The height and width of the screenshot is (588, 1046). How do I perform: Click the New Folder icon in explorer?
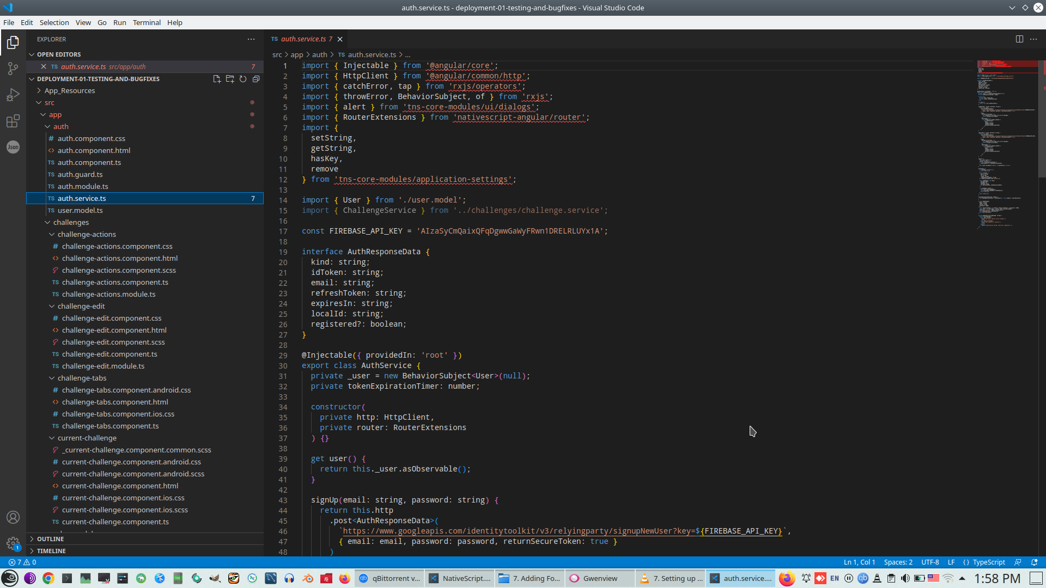pos(230,79)
